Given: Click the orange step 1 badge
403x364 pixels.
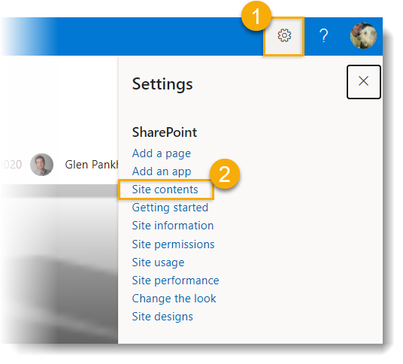Looking at the screenshot, I should (256, 16).
